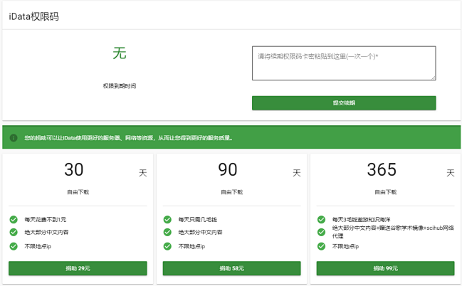Click 不限地点ip text in the 30天 card
Screen dimensions: 462x286
pos(38,246)
